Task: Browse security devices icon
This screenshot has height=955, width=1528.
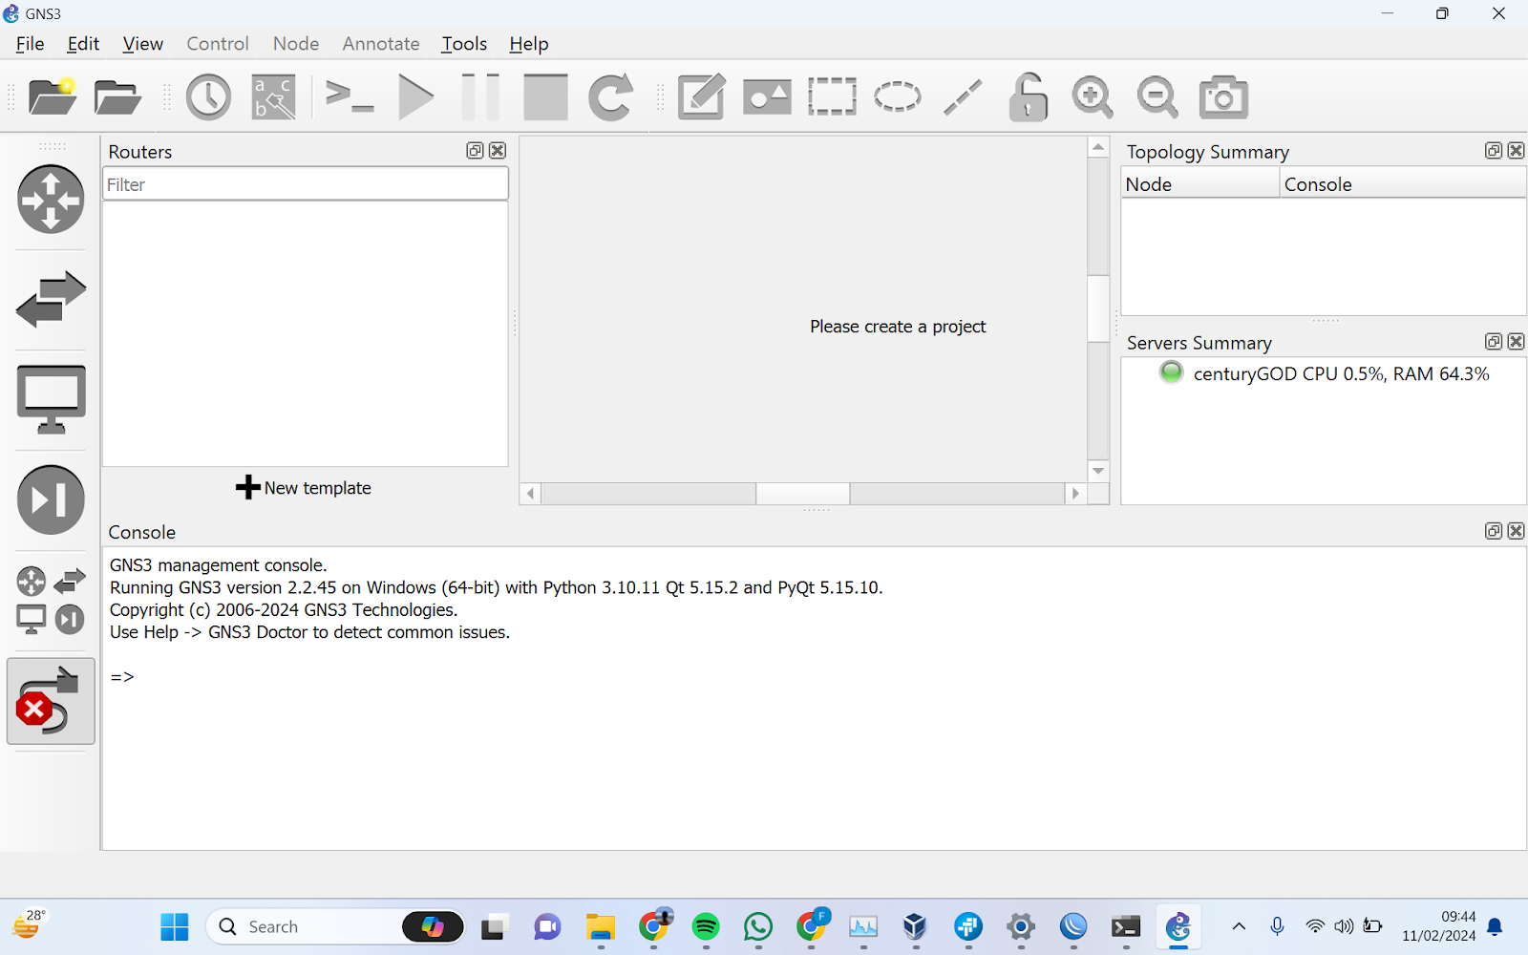Action: (51, 499)
